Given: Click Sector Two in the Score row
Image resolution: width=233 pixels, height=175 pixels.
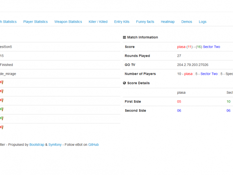Looking at the screenshot, I should coord(212,47).
